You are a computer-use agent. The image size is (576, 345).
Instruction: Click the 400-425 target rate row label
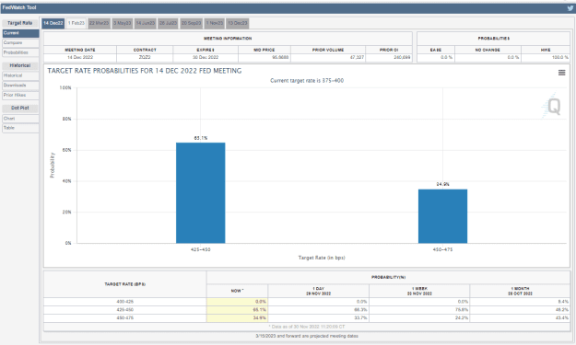pyautogui.click(x=125, y=302)
